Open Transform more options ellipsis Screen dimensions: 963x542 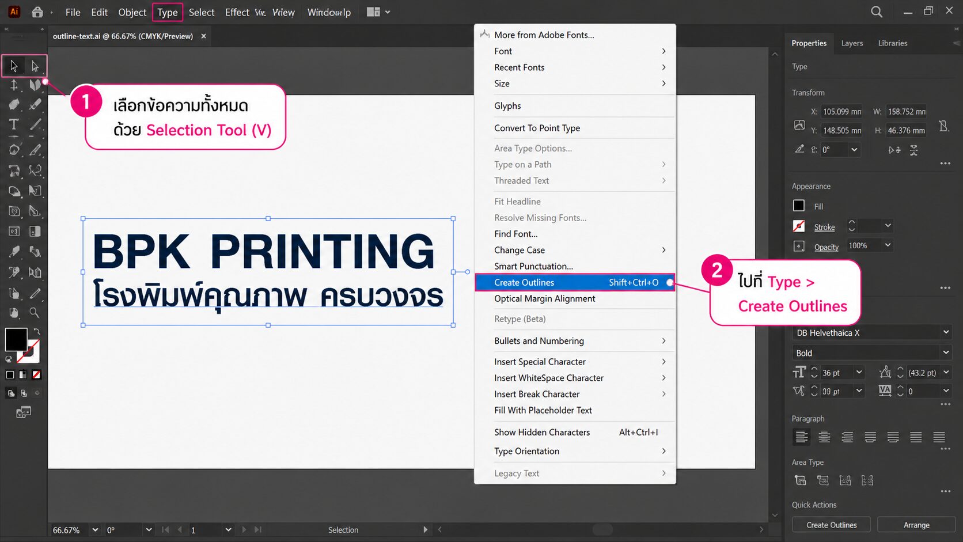945,164
